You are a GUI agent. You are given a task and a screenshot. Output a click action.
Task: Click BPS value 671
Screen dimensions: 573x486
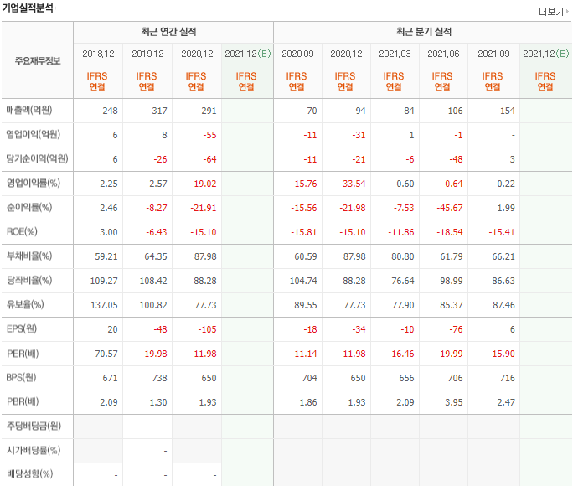tap(110, 378)
